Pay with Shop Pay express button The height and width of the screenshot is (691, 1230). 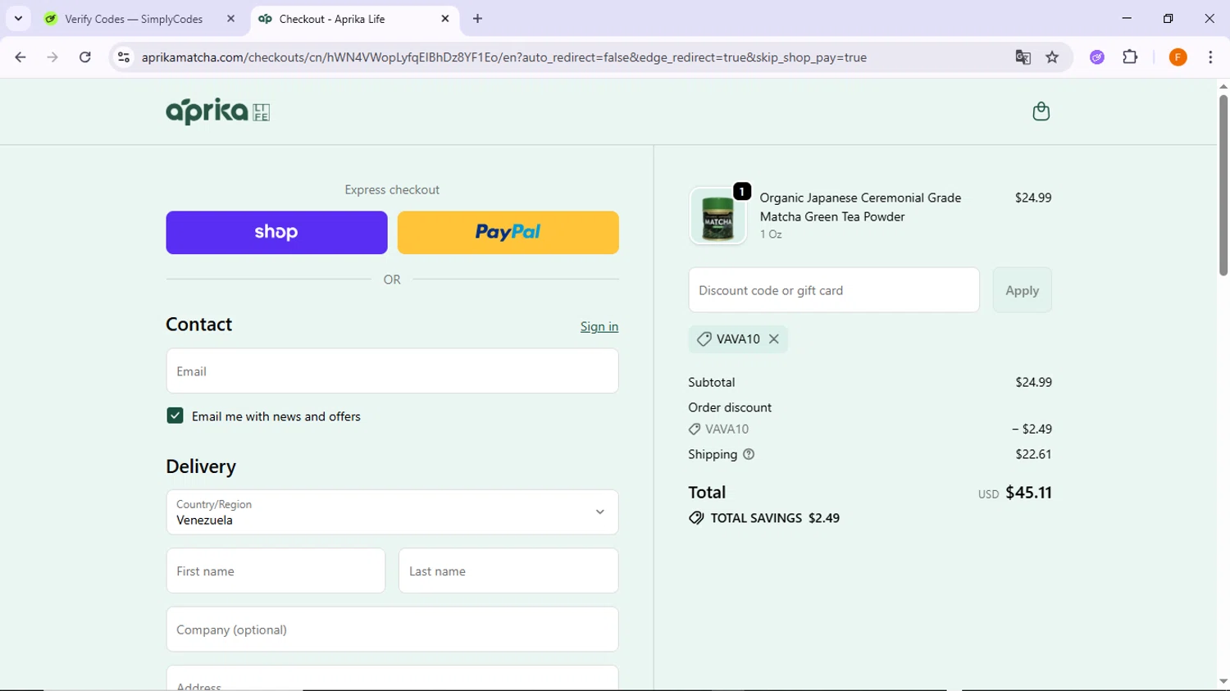[x=276, y=233]
